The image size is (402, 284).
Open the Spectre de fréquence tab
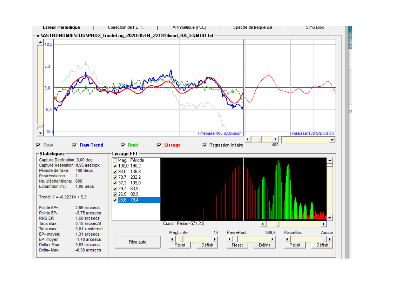[253, 28]
